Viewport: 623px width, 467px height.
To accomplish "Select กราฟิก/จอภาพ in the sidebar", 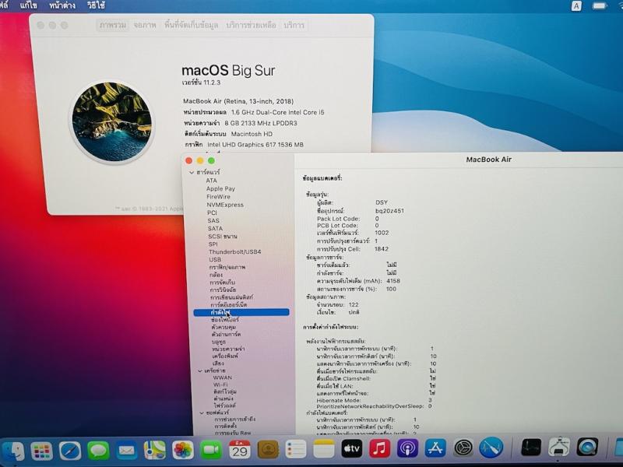I will pos(227,267).
